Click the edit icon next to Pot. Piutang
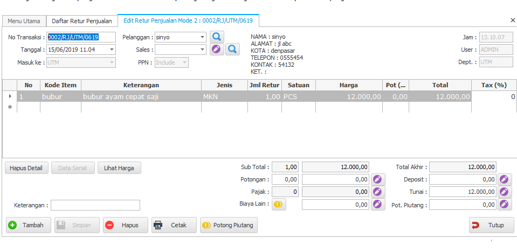Viewport: 517px width, 252px height. [505, 204]
